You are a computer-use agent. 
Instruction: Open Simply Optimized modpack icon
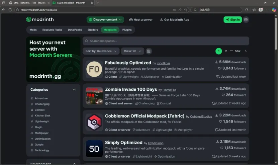click(94, 149)
